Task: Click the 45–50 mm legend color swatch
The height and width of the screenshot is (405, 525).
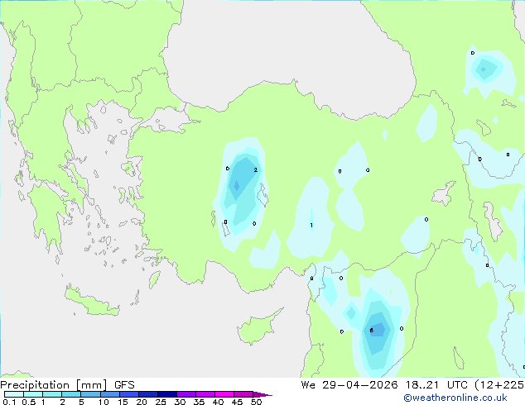Action: pos(243,394)
